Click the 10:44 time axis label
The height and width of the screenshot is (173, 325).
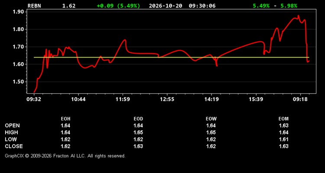pos(78,99)
